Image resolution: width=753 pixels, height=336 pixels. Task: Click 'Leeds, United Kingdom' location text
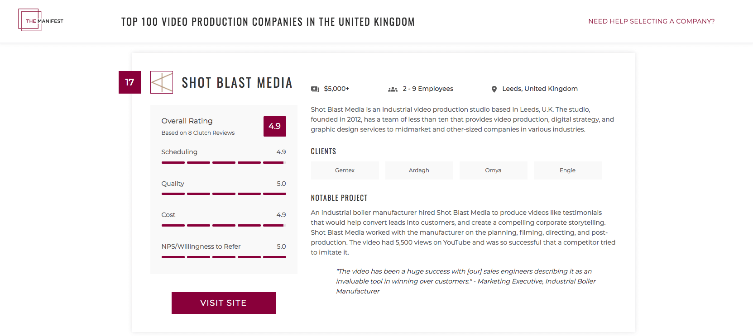pyautogui.click(x=540, y=89)
